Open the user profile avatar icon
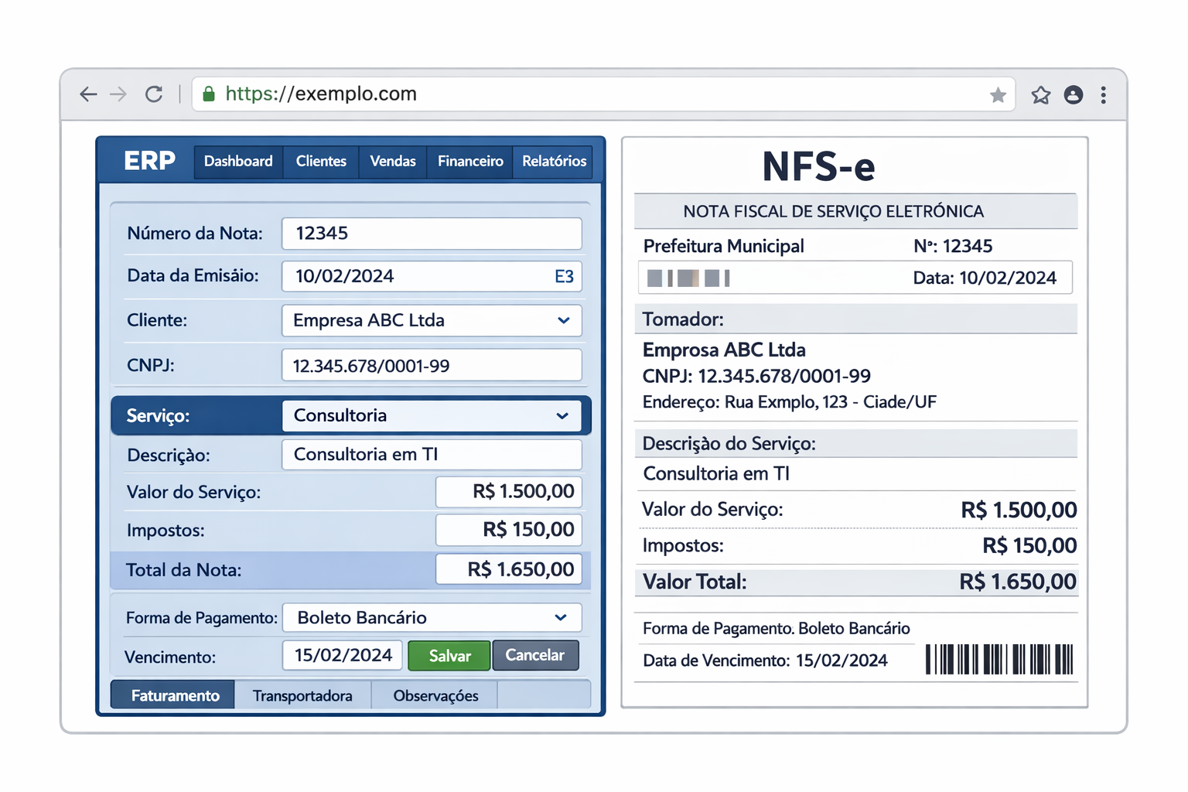Image resolution: width=1188 pixels, height=792 pixels. coord(1074,95)
